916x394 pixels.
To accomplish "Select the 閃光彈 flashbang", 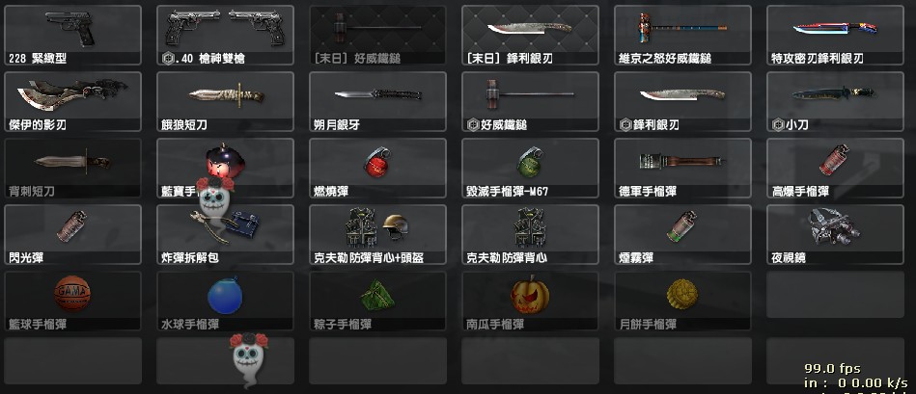I will (72, 234).
